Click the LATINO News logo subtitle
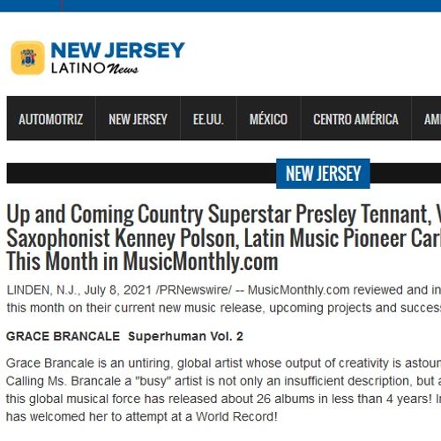Viewport: 441px width, 441px height. 94,69
